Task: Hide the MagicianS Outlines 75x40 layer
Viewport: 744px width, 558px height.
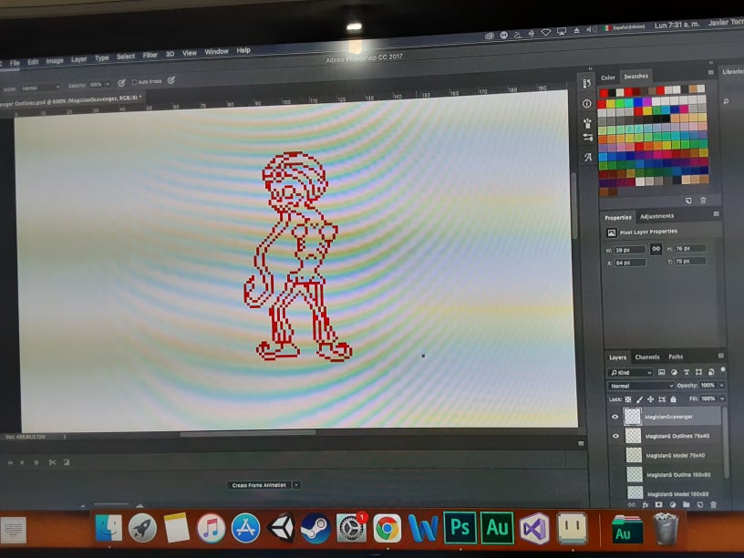Action: (x=615, y=436)
